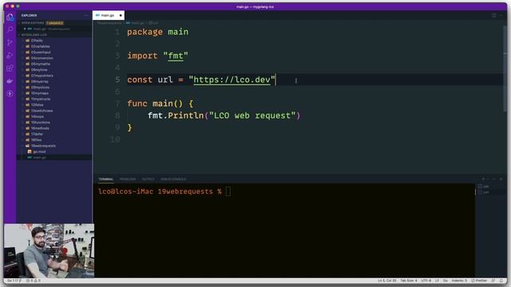Expand the 04conversion folder

42,58
